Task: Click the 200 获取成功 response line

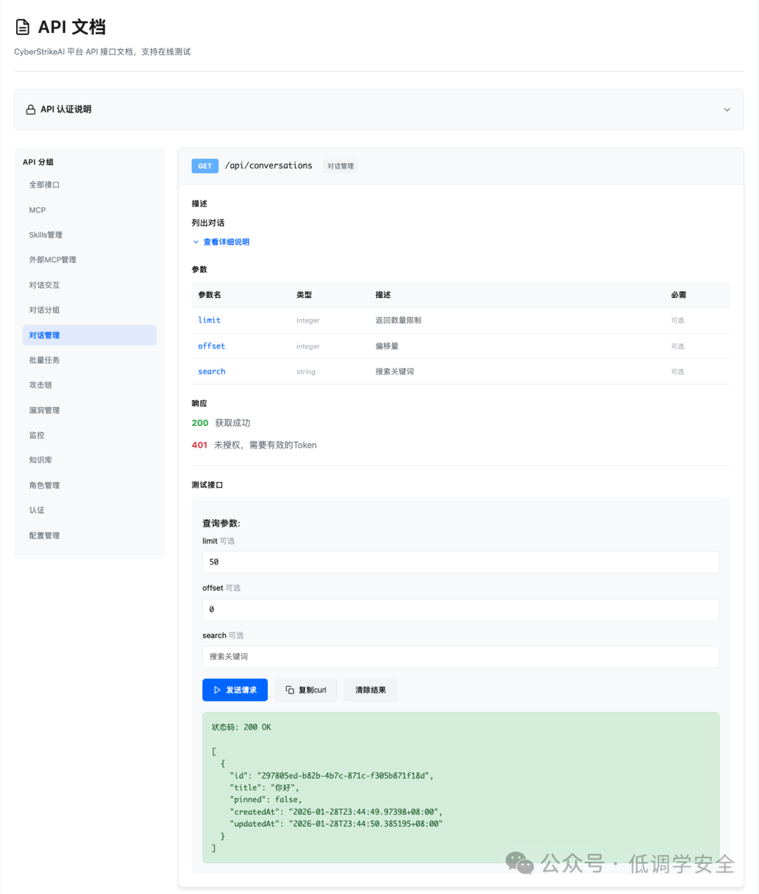Action: point(221,423)
